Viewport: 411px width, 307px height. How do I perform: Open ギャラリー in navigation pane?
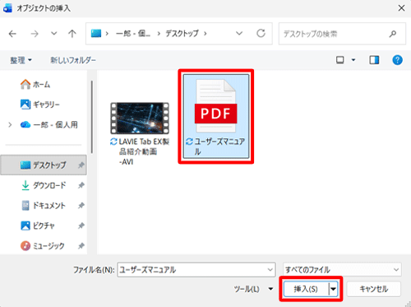click(x=40, y=105)
